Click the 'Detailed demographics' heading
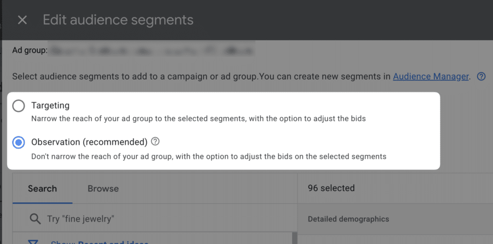Image resolution: width=493 pixels, height=244 pixels. [348, 219]
